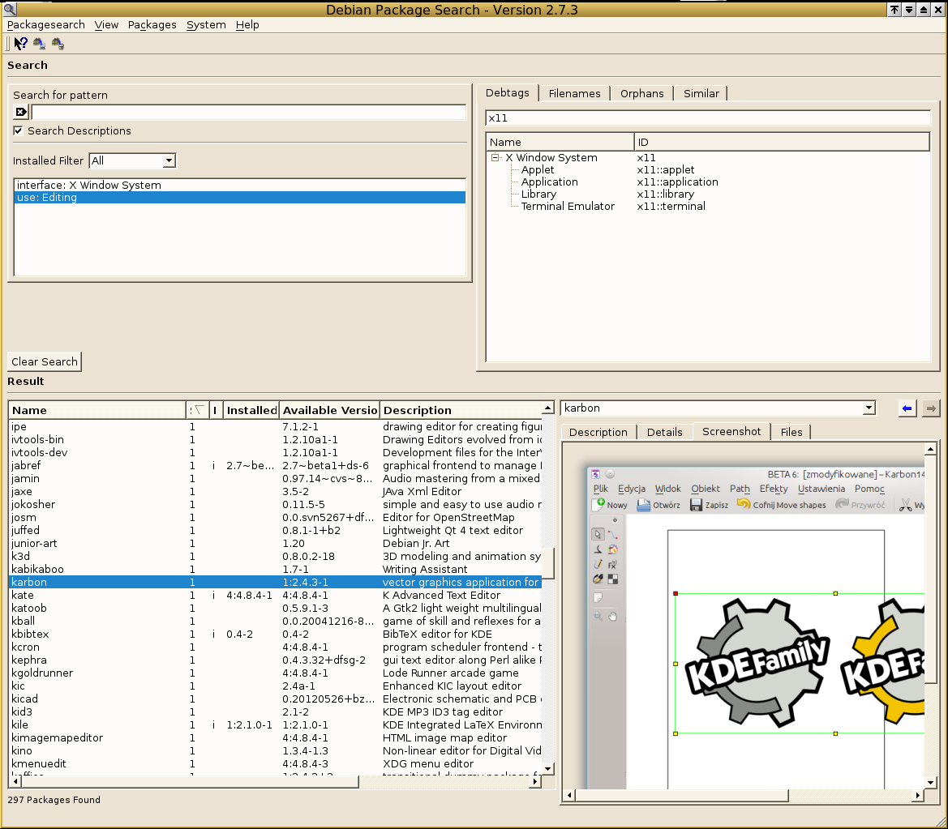Select the kino package row
The image size is (948, 829).
(x=276, y=750)
